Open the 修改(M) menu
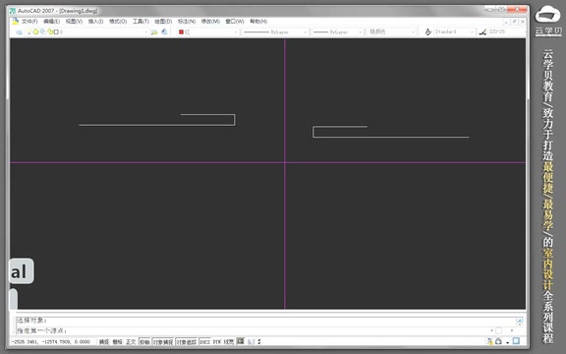 point(210,22)
